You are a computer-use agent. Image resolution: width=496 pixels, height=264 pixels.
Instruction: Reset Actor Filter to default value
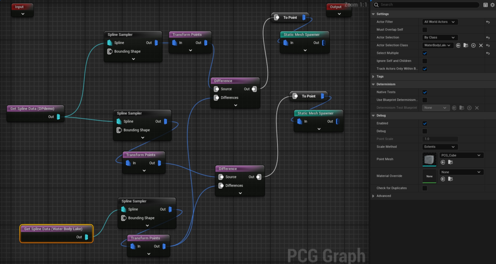click(x=488, y=22)
